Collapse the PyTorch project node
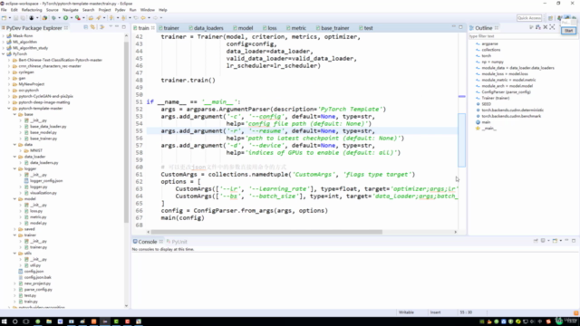 click(x=4, y=54)
